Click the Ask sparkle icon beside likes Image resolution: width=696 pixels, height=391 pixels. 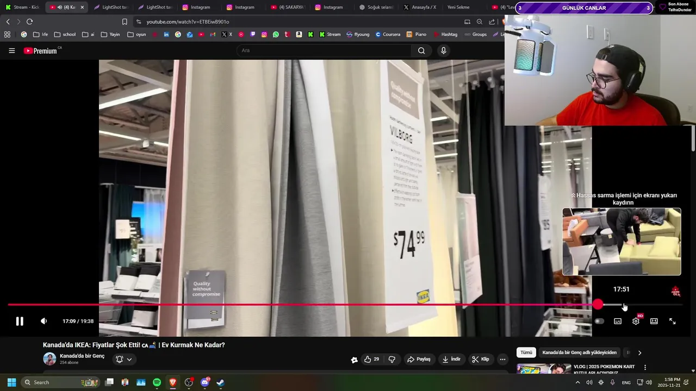(x=355, y=360)
